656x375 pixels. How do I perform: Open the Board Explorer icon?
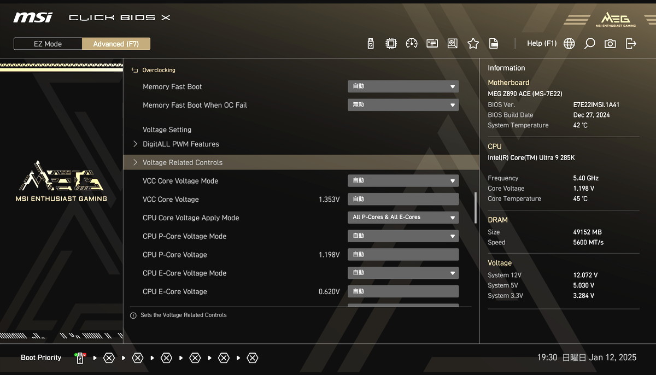(452, 44)
